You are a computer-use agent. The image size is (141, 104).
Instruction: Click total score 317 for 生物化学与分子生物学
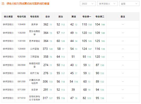pos(45,98)
